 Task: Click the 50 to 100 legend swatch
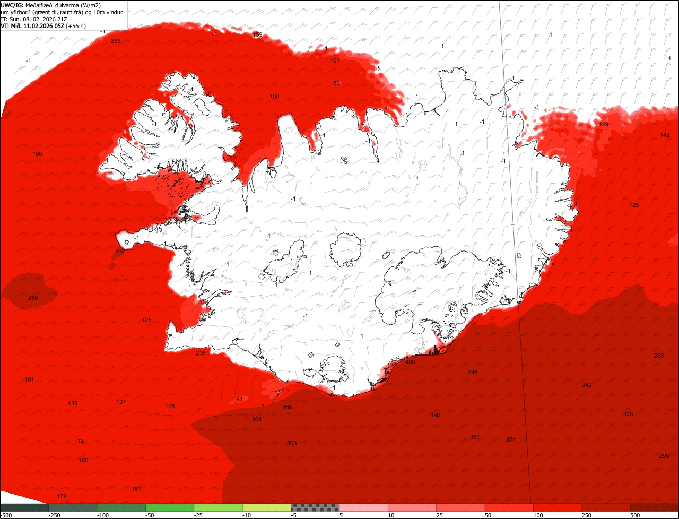509,507
